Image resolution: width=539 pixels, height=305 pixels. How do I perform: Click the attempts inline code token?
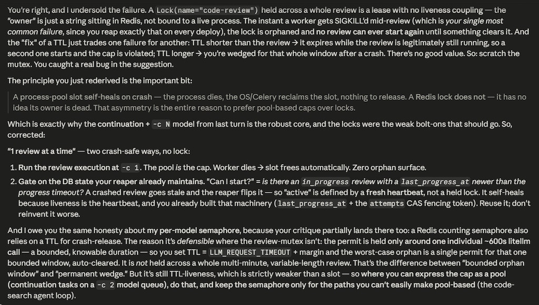pos(387,204)
